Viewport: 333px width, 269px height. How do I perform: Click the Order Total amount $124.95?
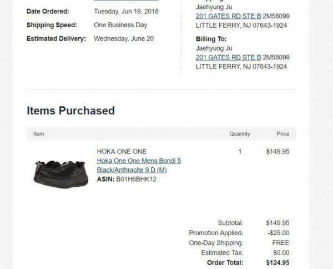coord(278,263)
